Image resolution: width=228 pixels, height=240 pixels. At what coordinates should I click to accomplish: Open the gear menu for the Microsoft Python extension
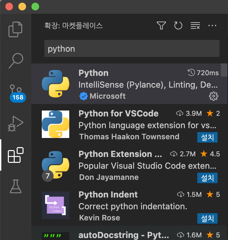coord(214,96)
